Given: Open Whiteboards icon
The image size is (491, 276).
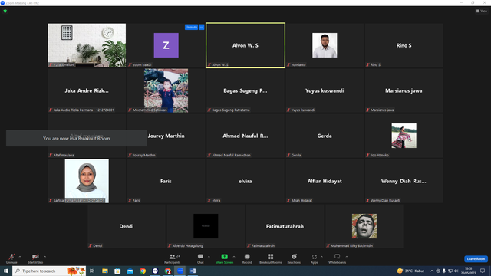Looking at the screenshot, I should point(338,258).
